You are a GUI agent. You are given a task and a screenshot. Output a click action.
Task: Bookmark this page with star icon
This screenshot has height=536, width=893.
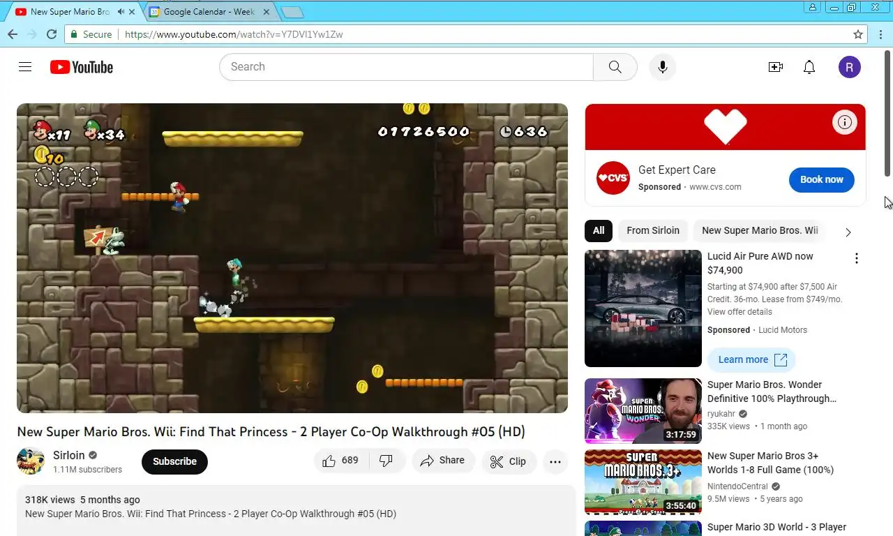(858, 34)
